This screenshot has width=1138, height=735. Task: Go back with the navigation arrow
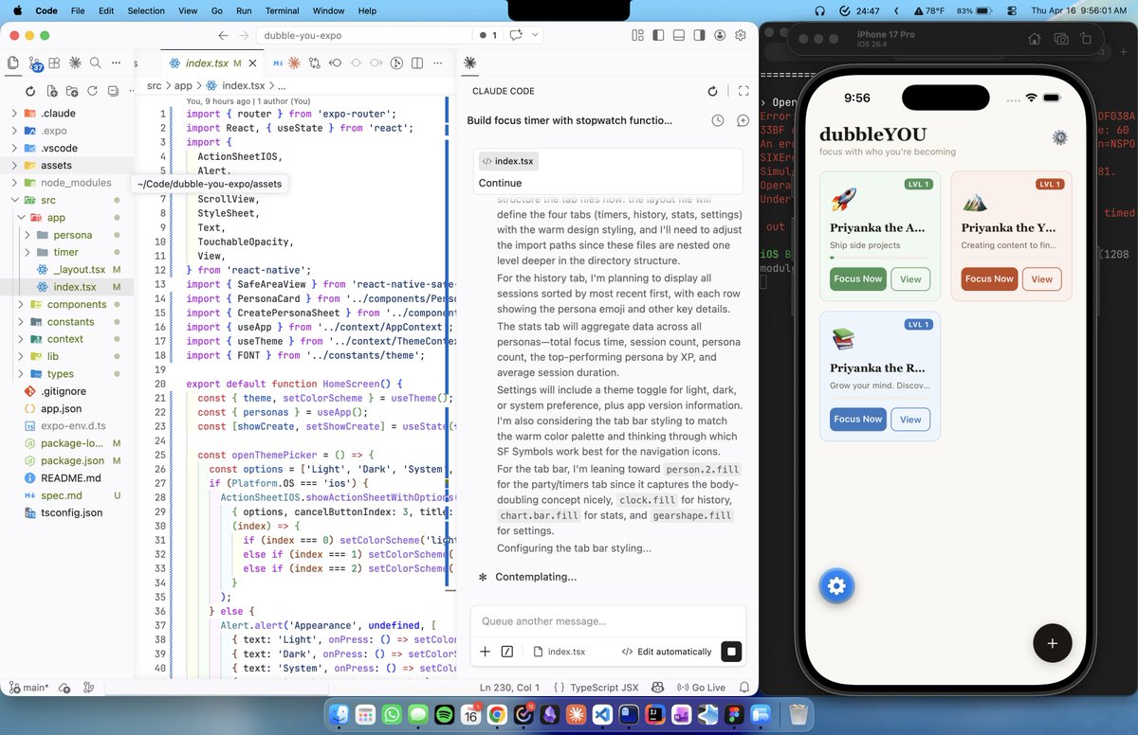coord(223,35)
